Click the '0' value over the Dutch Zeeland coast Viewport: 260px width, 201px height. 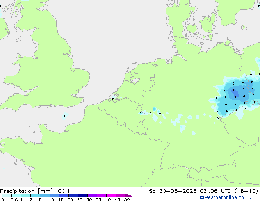click(x=113, y=99)
